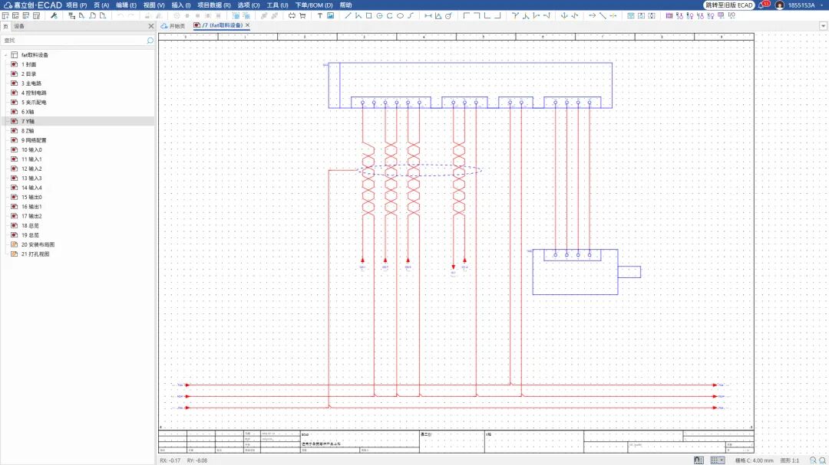The width and height of the screenshot is (829, 465).
Task: Click the wrench settings tool icon
Action: pyautogui.click(x=54, y=15)
